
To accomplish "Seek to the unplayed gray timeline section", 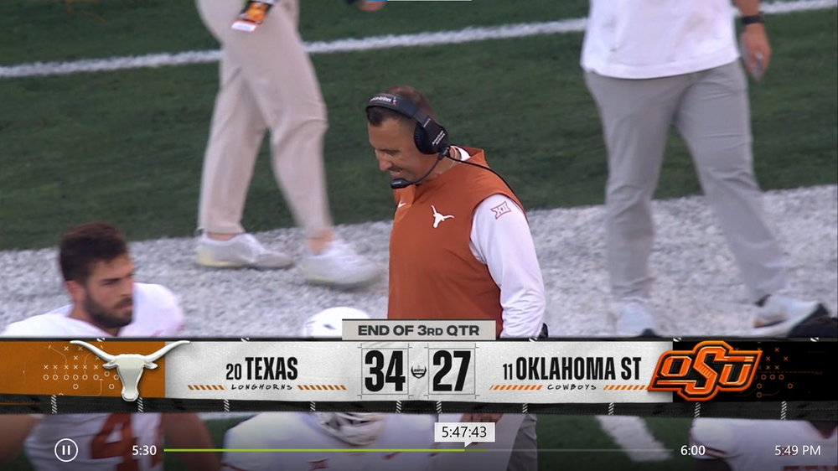I will (x=568, y=450).
